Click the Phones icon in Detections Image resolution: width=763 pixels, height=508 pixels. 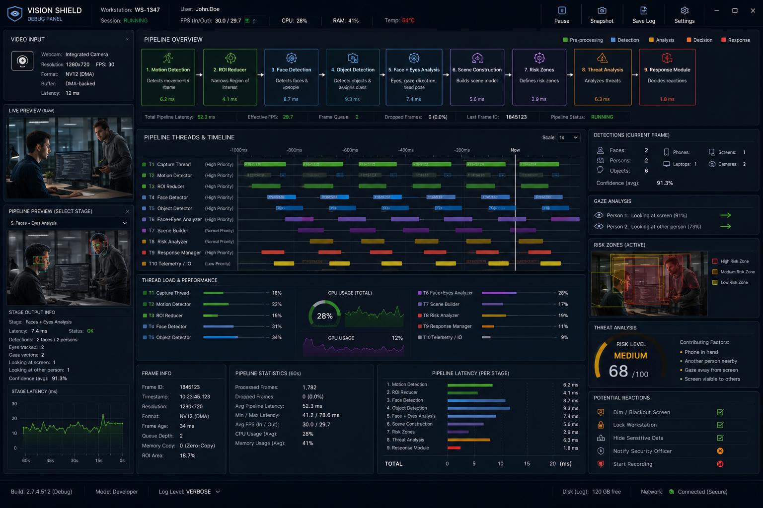click(x=666, y=152)
